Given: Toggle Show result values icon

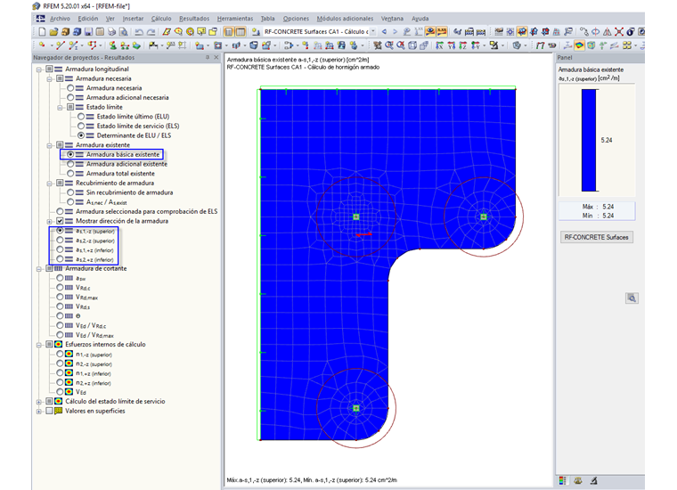Looking at the screenshot, I should click(x=442, y=31).
